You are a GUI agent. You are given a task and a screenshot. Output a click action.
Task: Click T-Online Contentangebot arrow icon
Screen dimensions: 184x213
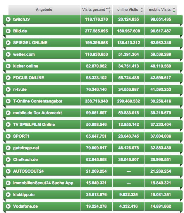(8, 101)
